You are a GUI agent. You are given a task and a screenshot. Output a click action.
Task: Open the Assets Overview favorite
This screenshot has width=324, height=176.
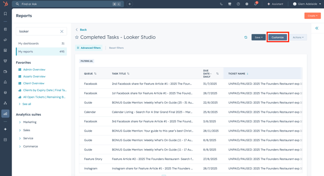point(34,77)
